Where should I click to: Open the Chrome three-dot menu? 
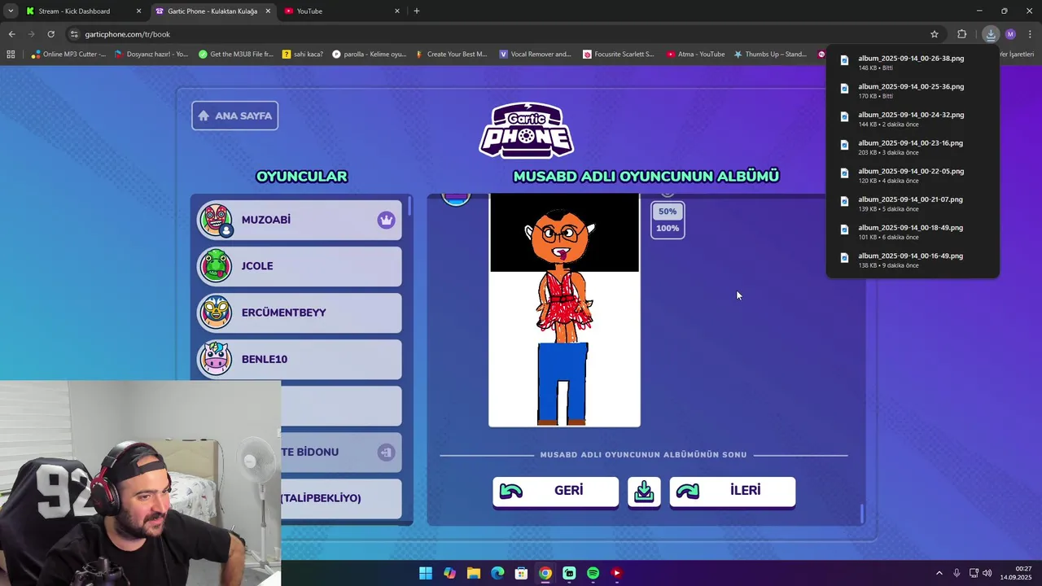[x=1030, y=34]
